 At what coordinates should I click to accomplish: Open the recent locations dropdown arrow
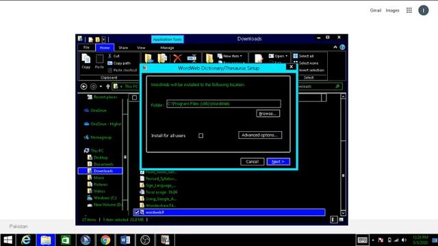click(101, 87)
